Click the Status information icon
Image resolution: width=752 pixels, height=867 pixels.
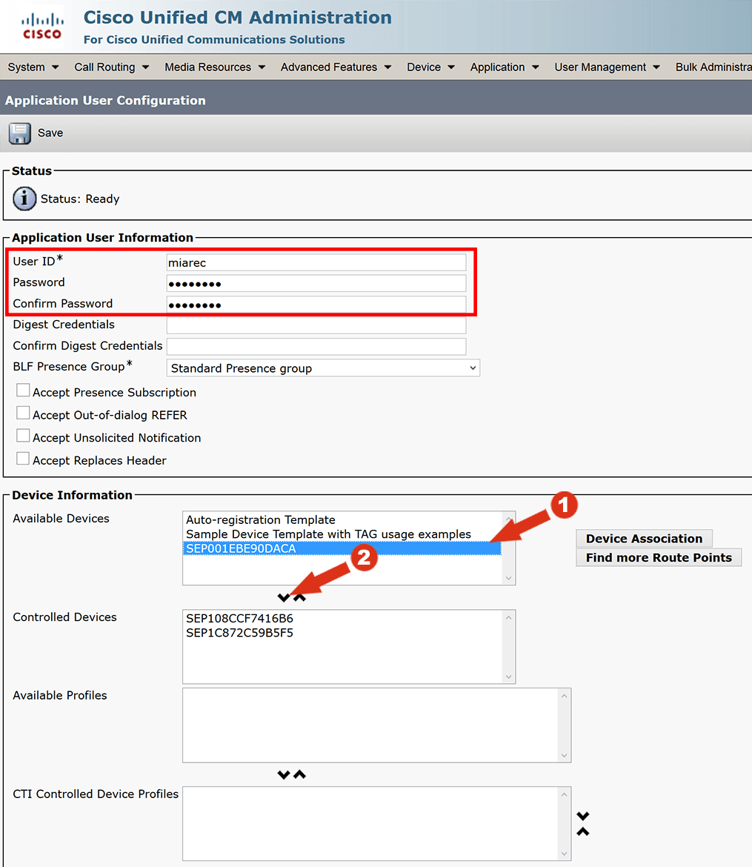(x=24, y=199)
